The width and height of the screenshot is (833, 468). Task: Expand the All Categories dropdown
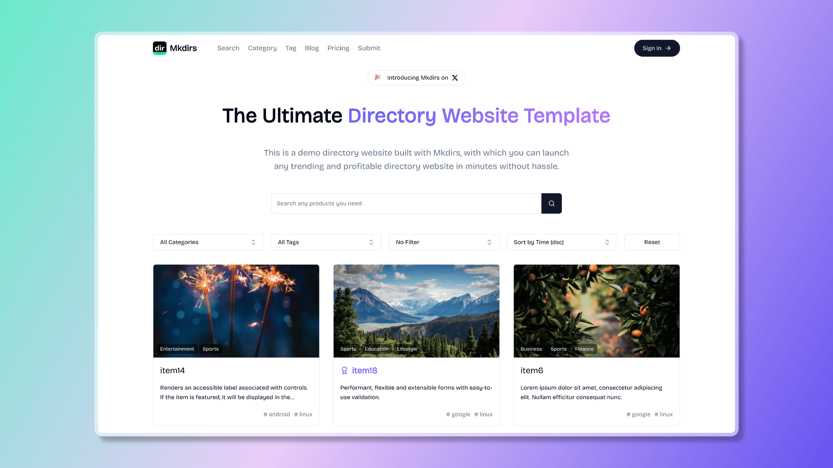[208, 242]
